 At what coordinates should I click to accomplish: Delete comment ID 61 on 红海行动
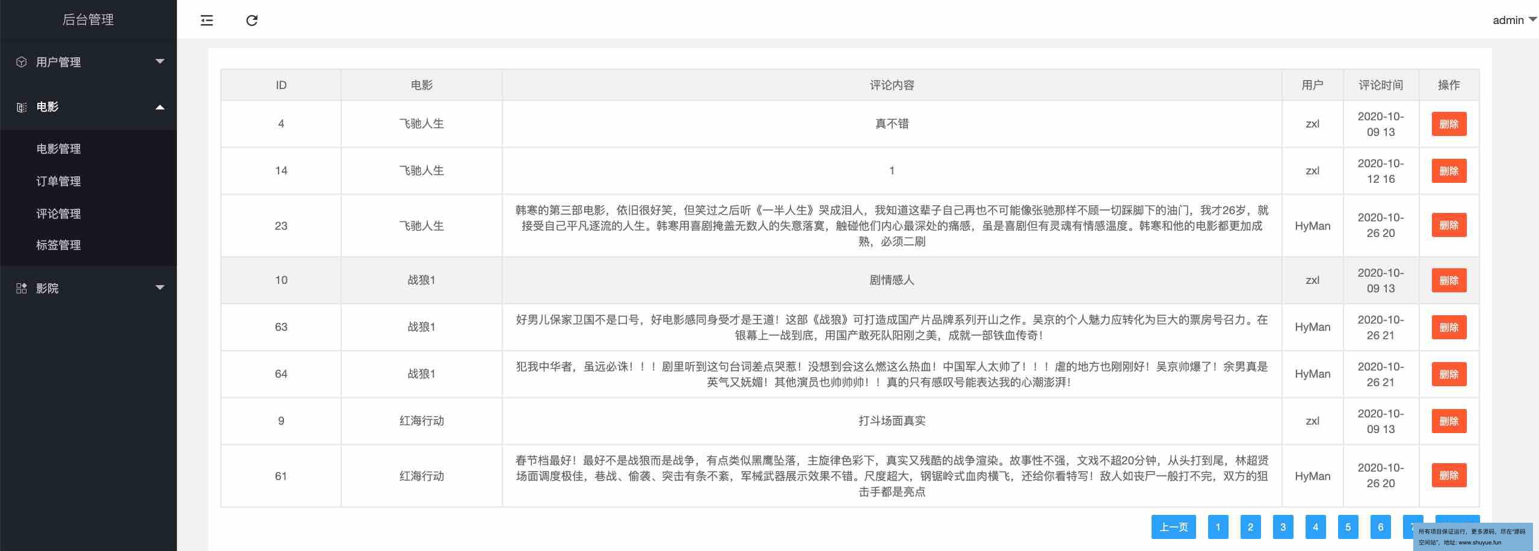1448,475
